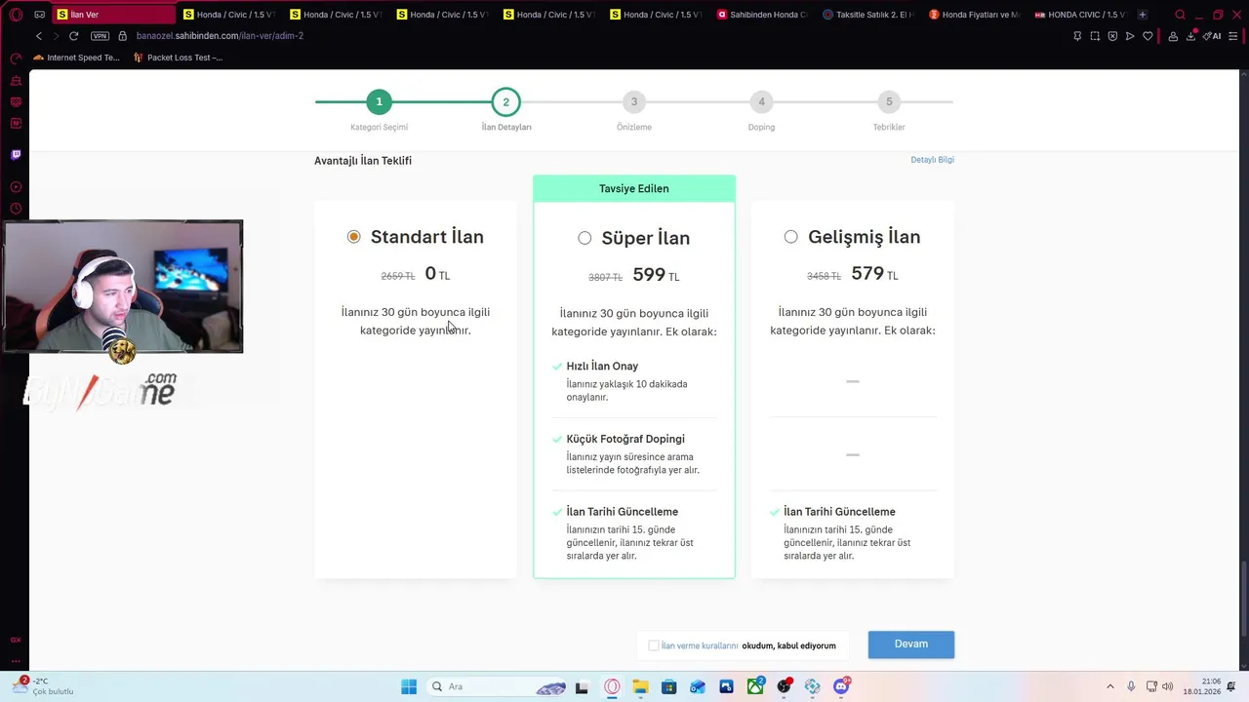Open the tab search magnifier icon

[x=1180, y=15]
